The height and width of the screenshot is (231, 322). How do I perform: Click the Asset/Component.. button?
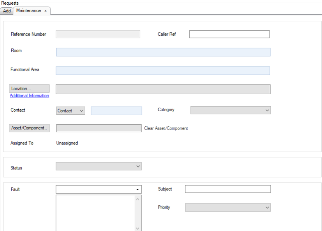point(29,128)
